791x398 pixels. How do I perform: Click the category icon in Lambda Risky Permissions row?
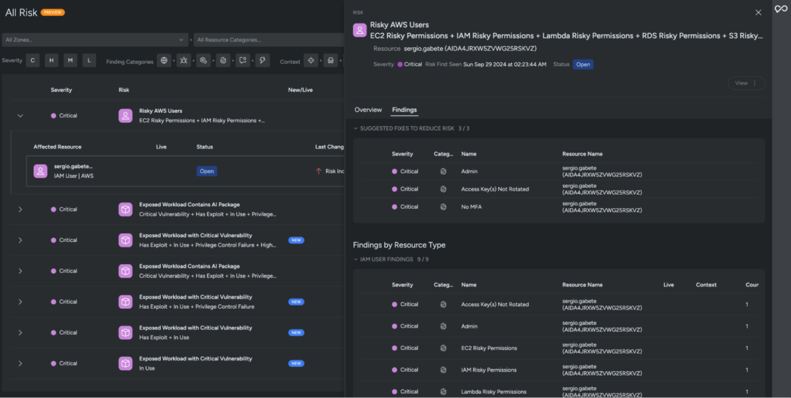444,391
